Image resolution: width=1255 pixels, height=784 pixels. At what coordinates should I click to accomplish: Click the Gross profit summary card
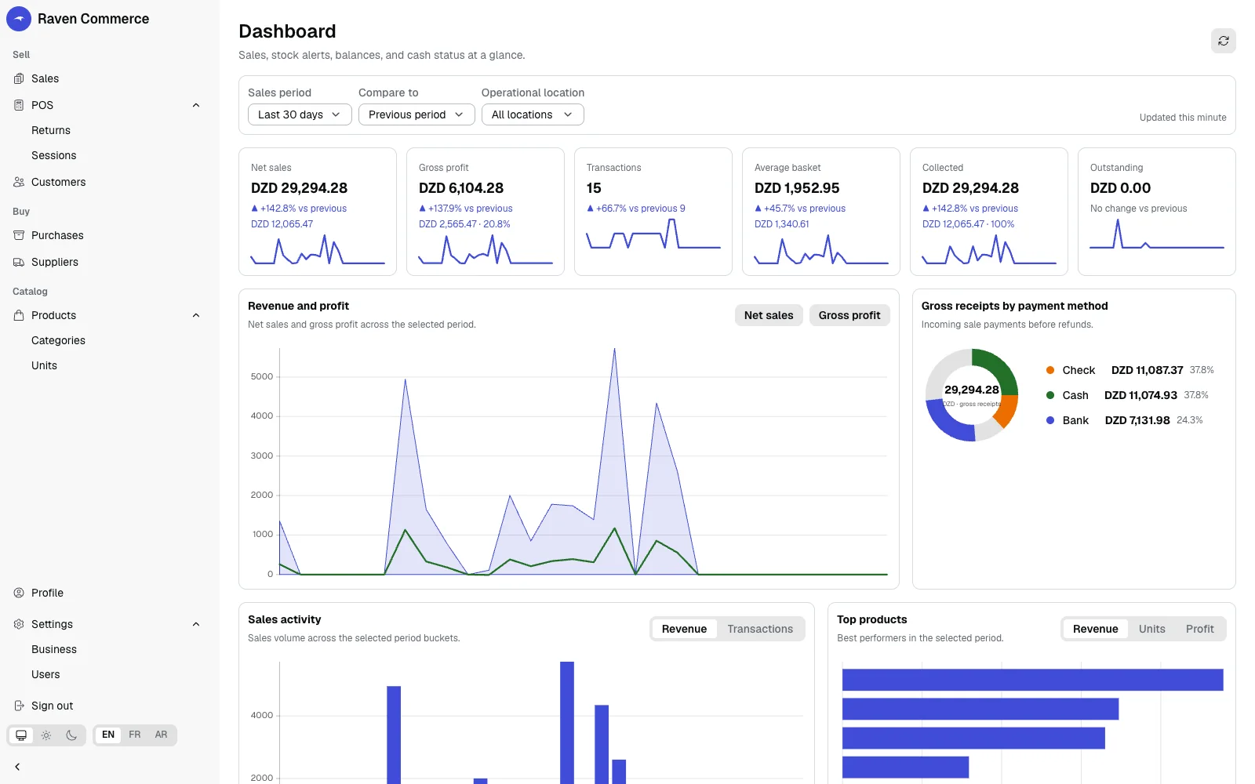tap(486, 212)
